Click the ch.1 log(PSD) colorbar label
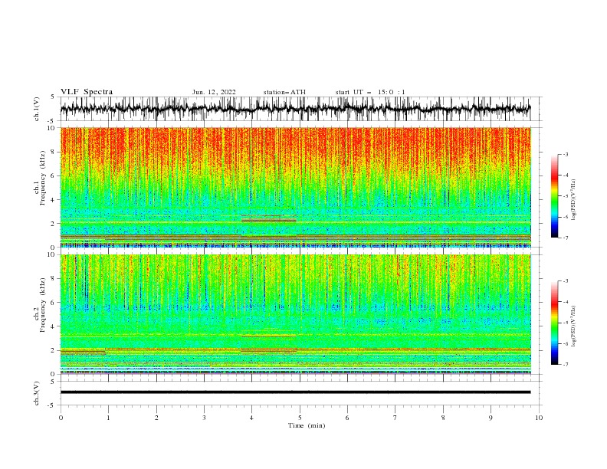The width and height of the screenshot is (607, 469). click(x=574, y=200)
